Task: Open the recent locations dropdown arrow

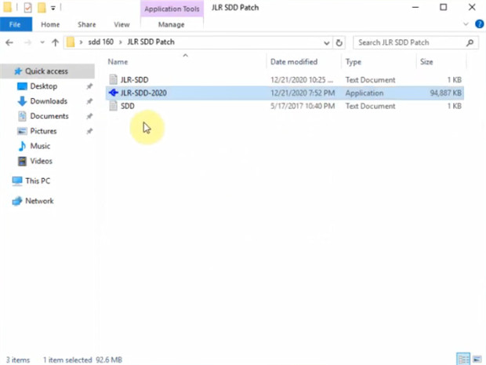Action: [x=42, y=42]
